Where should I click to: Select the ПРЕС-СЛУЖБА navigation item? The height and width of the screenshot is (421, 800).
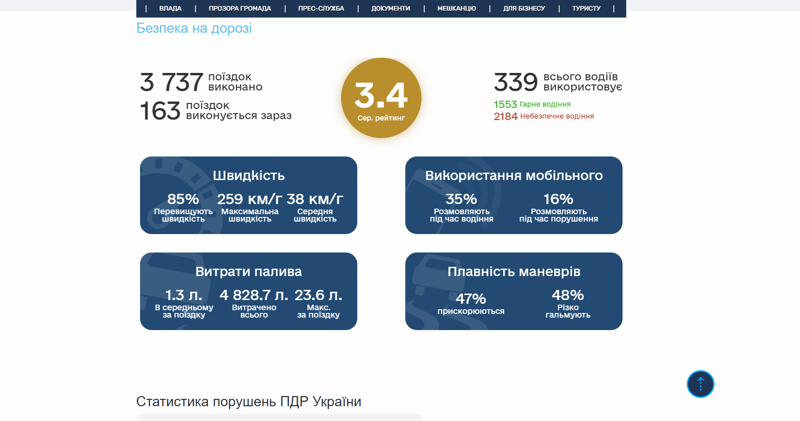[321, 8]
